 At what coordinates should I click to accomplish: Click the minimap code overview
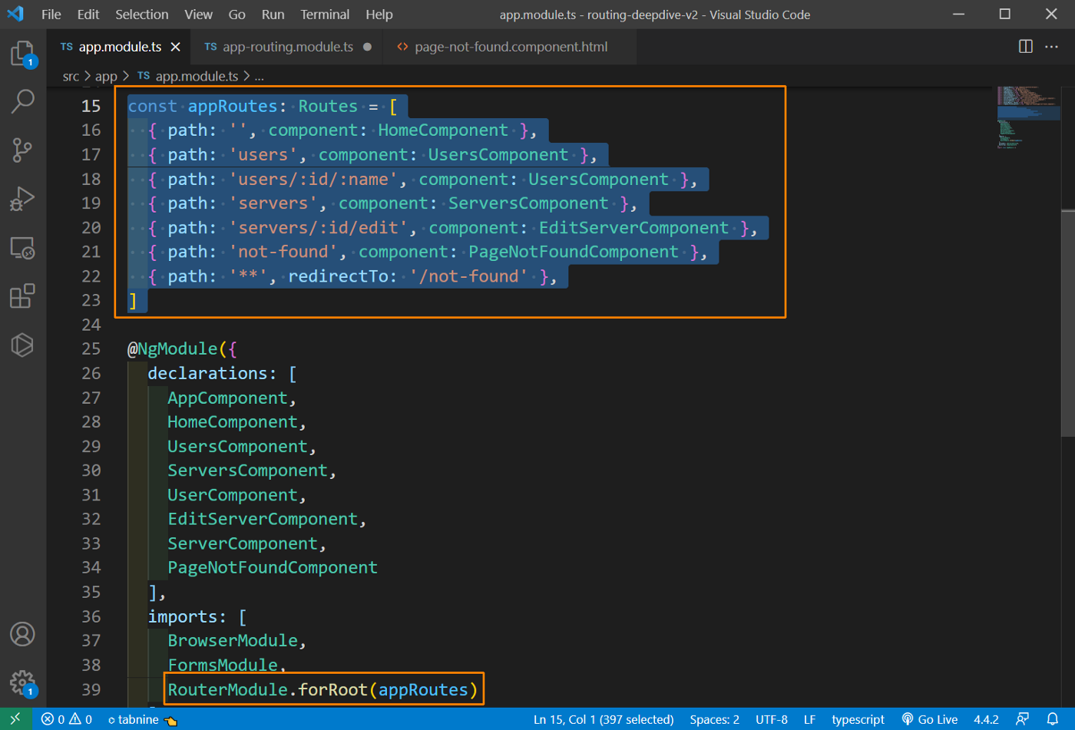[x=1028, y=117]
